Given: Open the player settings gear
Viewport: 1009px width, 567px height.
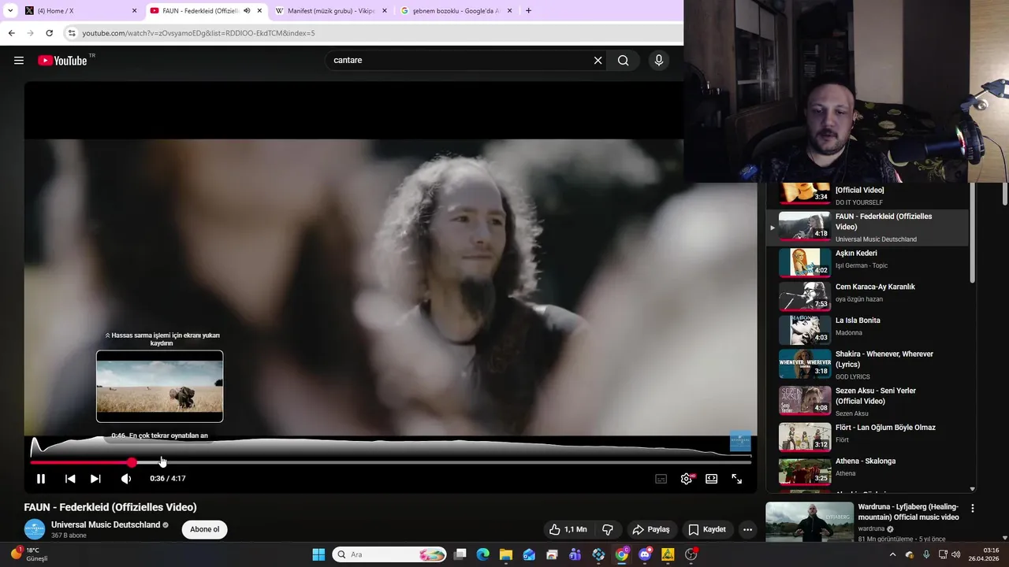Looking at the screenshot, I should 687,478.
